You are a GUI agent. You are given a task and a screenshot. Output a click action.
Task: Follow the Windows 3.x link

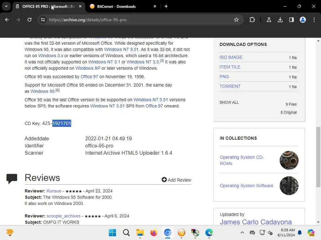point(50,56)
